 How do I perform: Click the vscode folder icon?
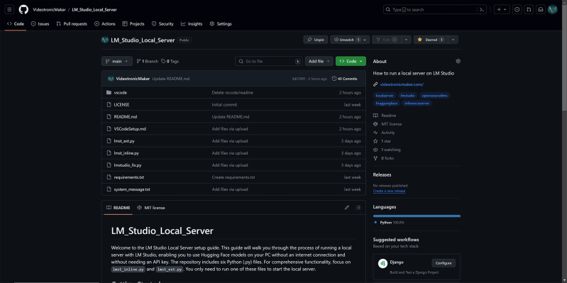pos(109,92)
